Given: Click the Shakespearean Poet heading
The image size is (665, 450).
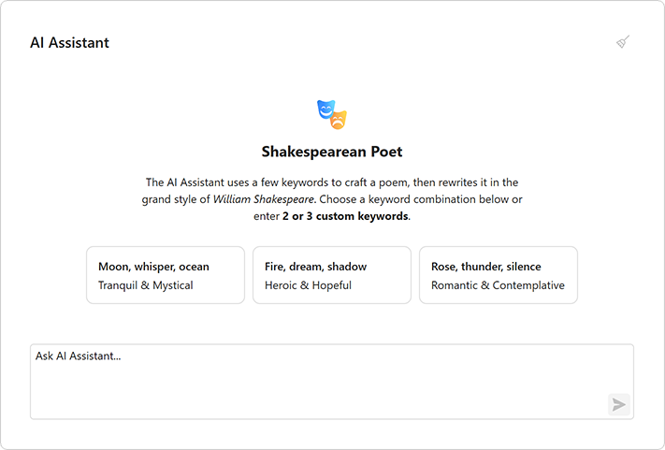Looking at the screenshot, I should [x=332, y=152].
